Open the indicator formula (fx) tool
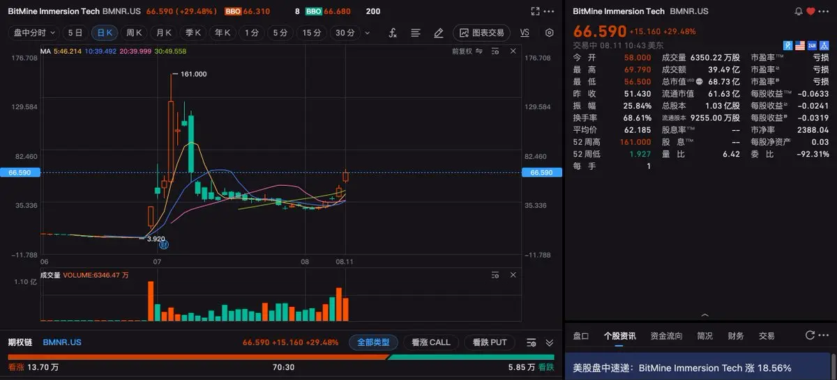 point(393,33)
